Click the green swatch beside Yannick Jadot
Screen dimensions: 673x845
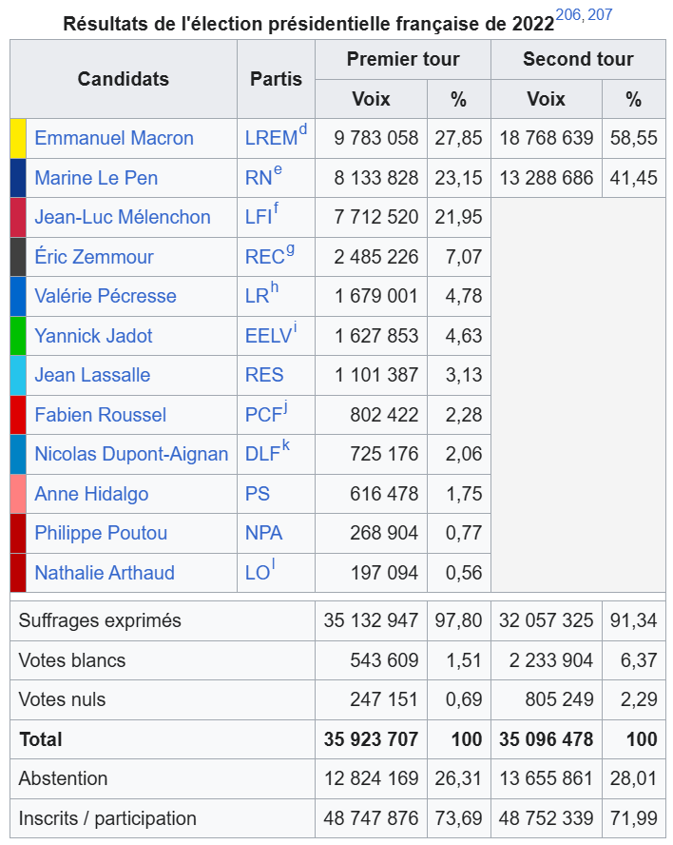tap(18, 336)
